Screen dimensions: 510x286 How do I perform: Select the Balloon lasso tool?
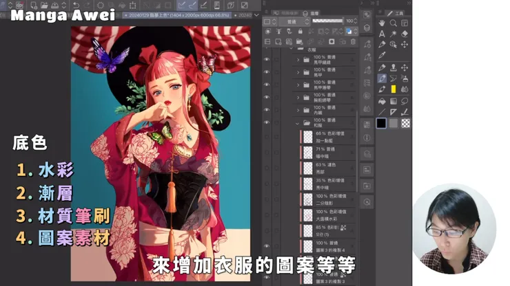405,101
